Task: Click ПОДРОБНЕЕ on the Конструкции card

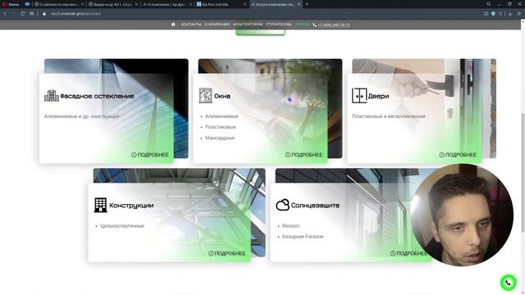Action: click(227, 253)
